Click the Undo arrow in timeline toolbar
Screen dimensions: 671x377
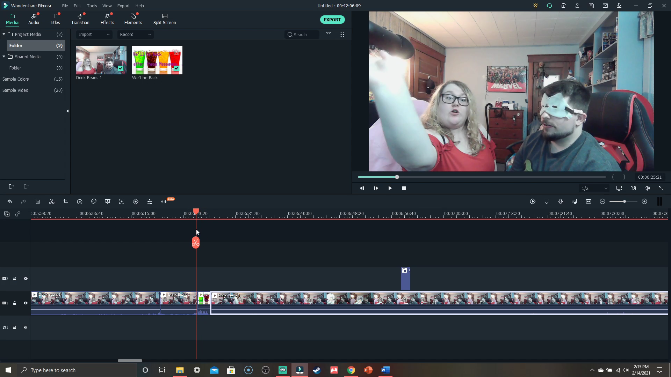click(10, 201)
